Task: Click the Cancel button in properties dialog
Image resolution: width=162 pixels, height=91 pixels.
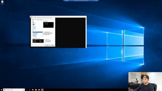Action: (x=52, y=45)
